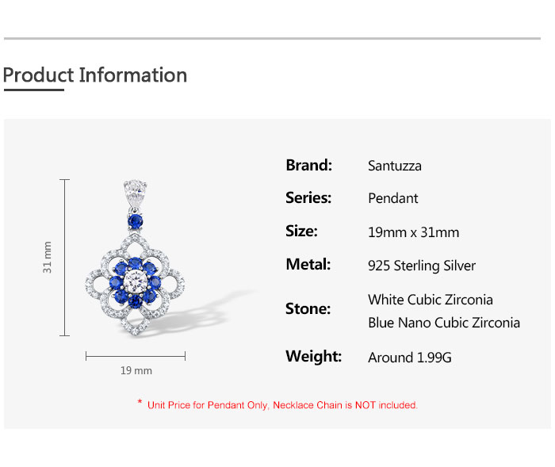This screenshot has height=467, width=555.
Task: Click the Around 1.99G weight value
Action: pyautogui.click(x=410, y=358)
